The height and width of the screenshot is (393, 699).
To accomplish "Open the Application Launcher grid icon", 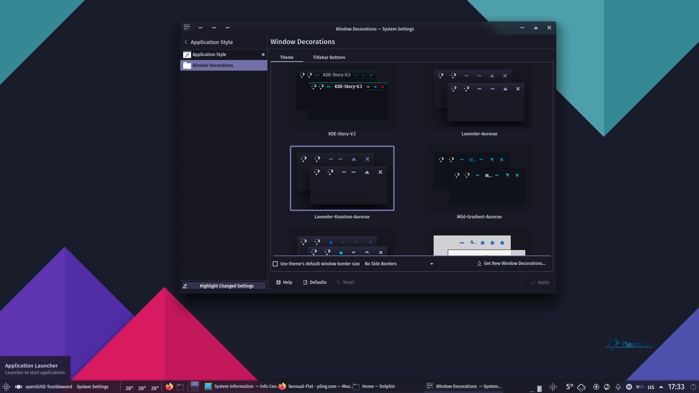I will click(x=7, y=387).
